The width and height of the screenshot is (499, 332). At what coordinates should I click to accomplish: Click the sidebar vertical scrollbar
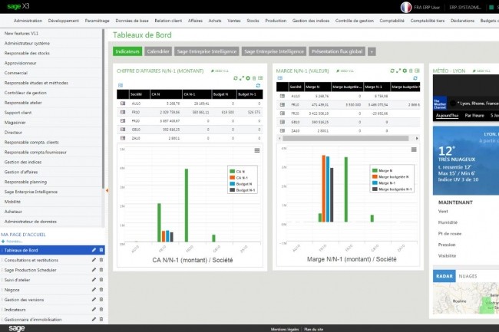pos(103,108)
